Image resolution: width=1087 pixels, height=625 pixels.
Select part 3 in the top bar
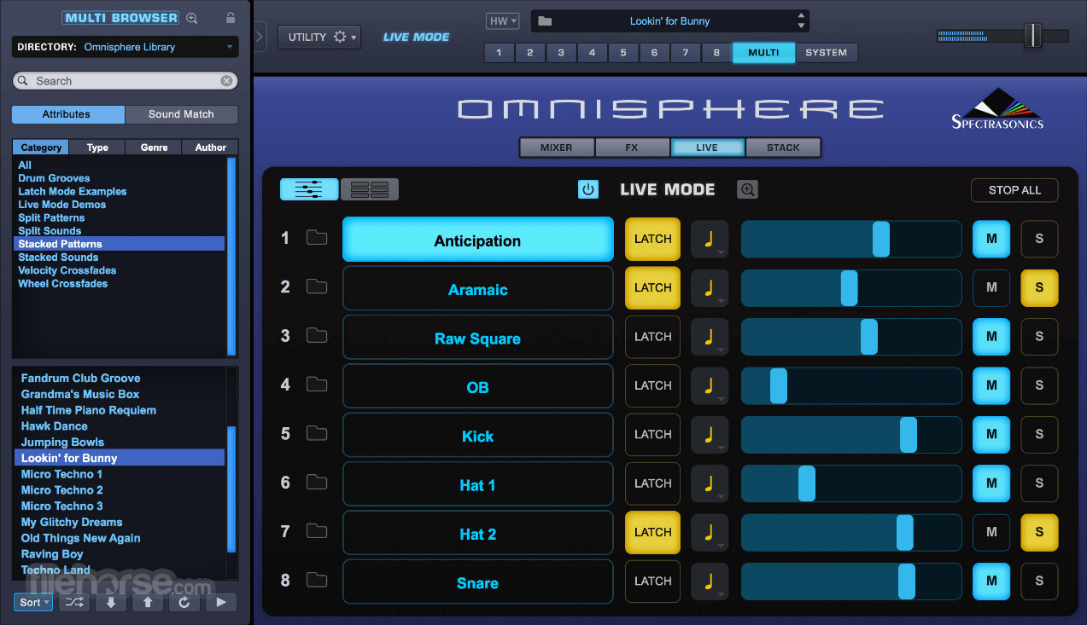[x=561, y=52]
